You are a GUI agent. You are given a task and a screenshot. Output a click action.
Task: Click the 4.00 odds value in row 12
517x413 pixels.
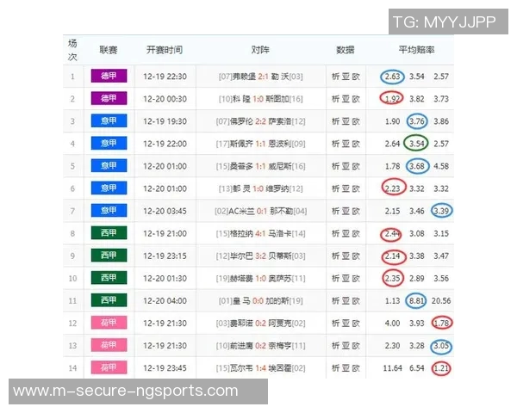pyautogui.click(x=392, y=324)
